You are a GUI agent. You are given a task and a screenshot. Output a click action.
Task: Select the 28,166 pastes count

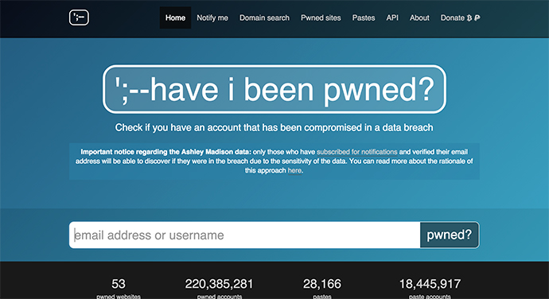pyautogui.click(x=322, y=284)
